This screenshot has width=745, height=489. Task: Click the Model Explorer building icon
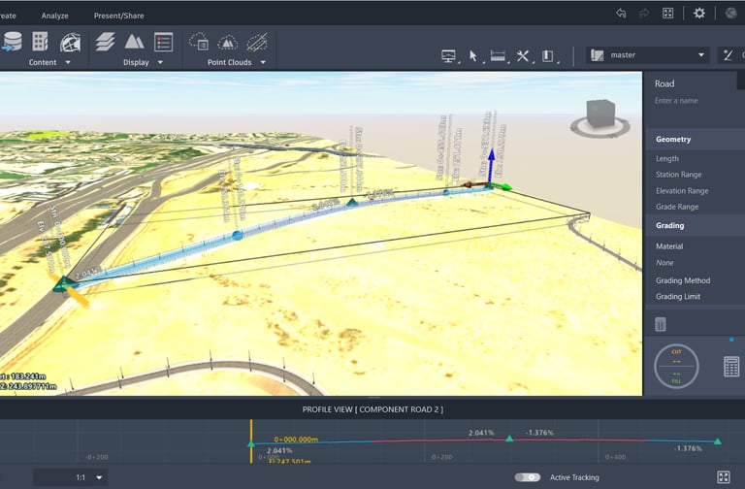(41, 42)
